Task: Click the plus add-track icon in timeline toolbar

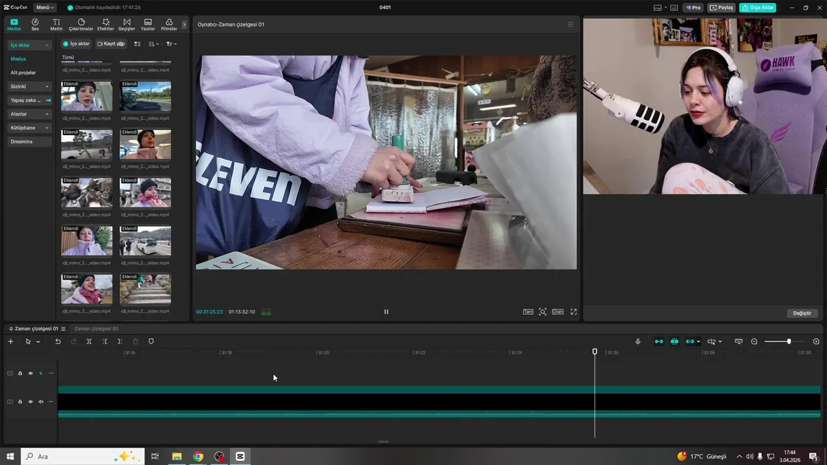Action: [10, 342]
